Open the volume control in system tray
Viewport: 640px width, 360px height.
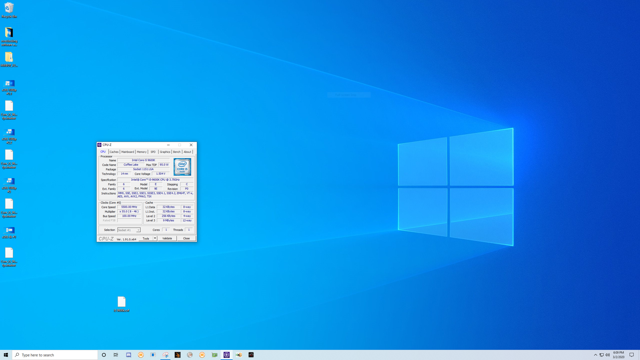607,355
